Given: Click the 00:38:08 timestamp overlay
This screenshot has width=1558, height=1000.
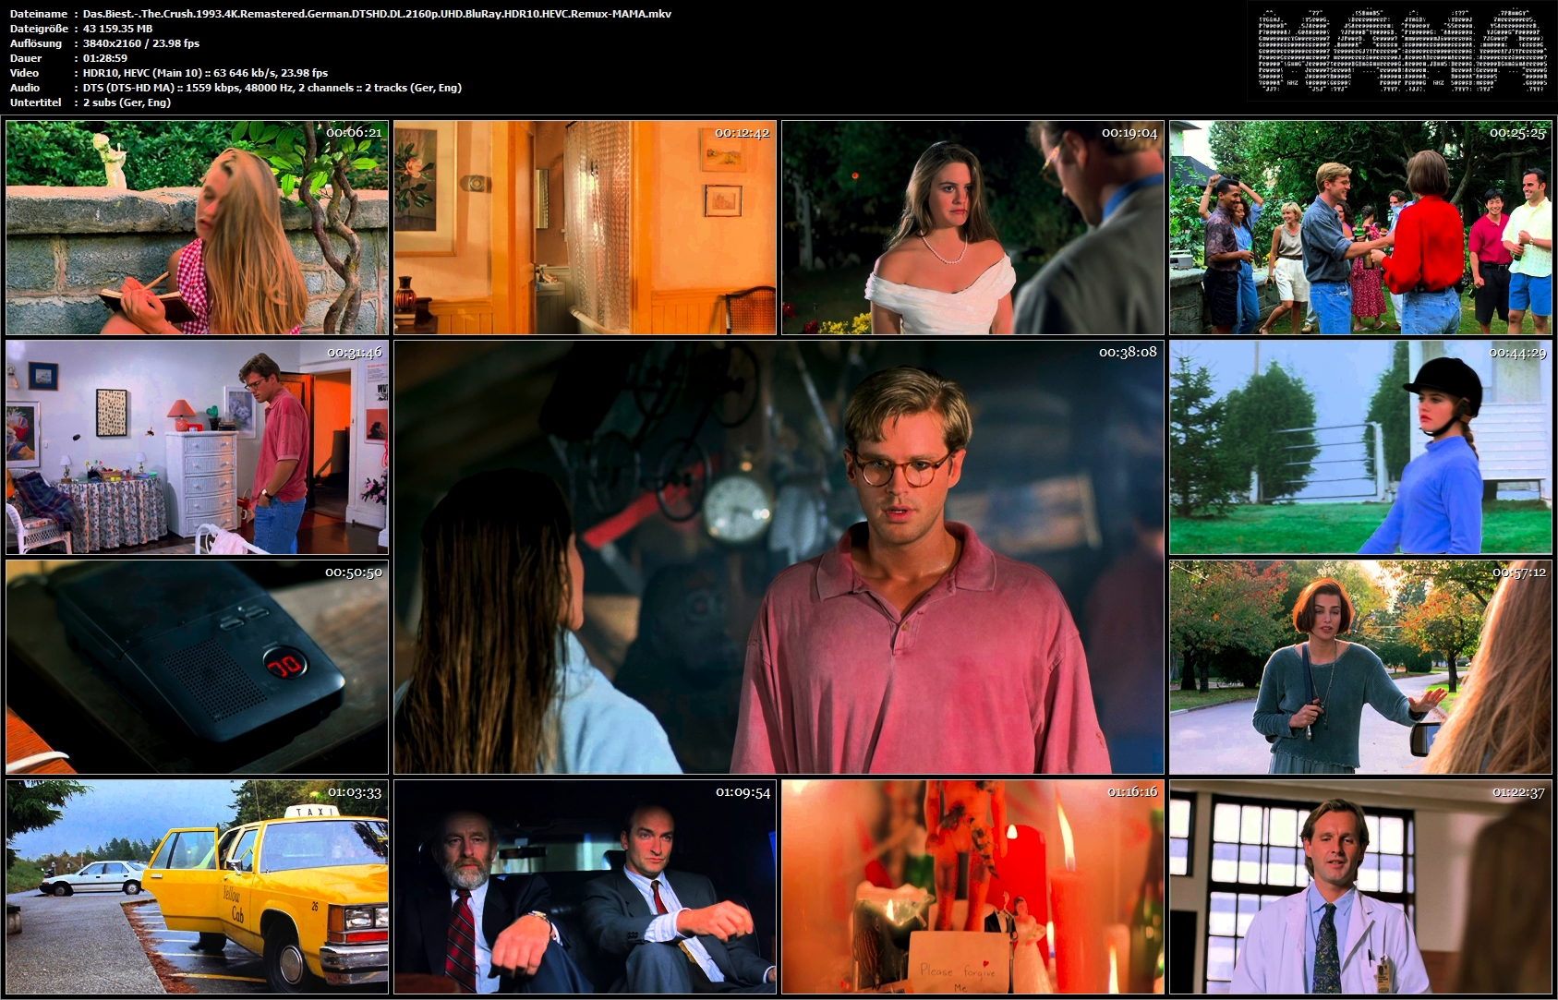Looking at the screenshot, I should pos(1128,352).
